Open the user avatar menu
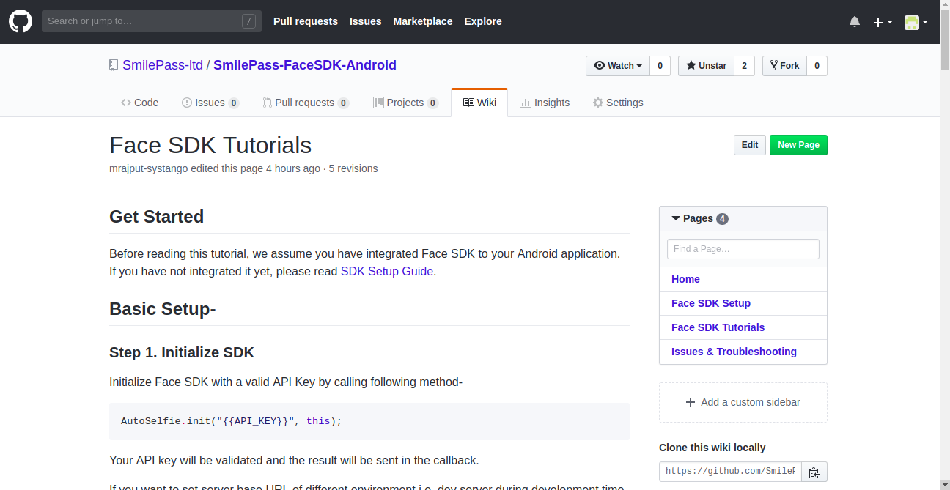This screenshot has height=490, width=950. 916,22
